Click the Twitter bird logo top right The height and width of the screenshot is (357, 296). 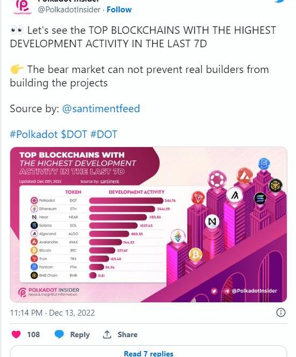pos(279,1)
